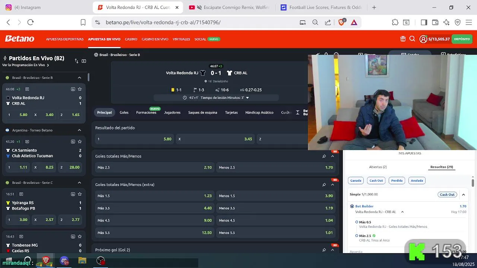The image size is (477, 268).
Task: Open the browser hamburger menu
Action: pyautogui.click(x=469, y=22)
